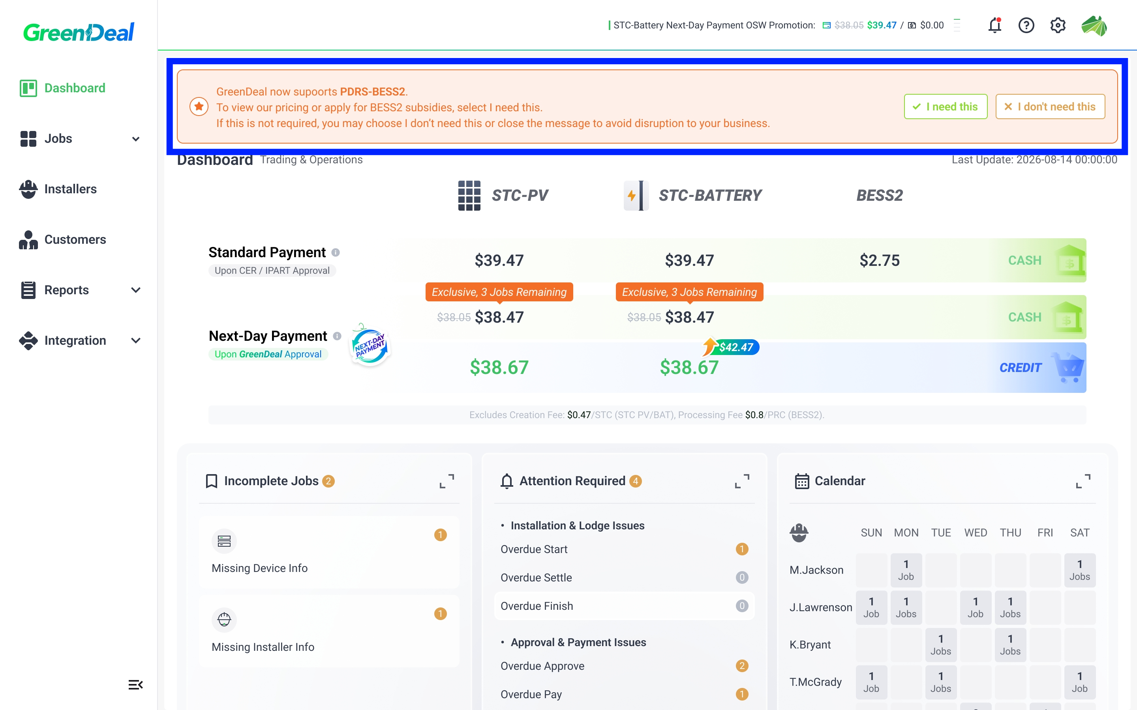Open the user profile avatar
This screenshot has height=710, width=1137.
(1094, 25)
